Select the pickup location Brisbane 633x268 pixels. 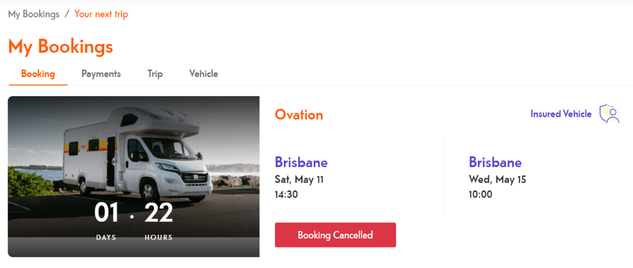[301, 162]
